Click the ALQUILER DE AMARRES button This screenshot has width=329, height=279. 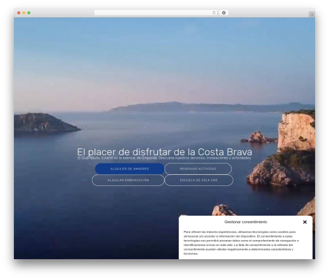[x=130, y=169]
